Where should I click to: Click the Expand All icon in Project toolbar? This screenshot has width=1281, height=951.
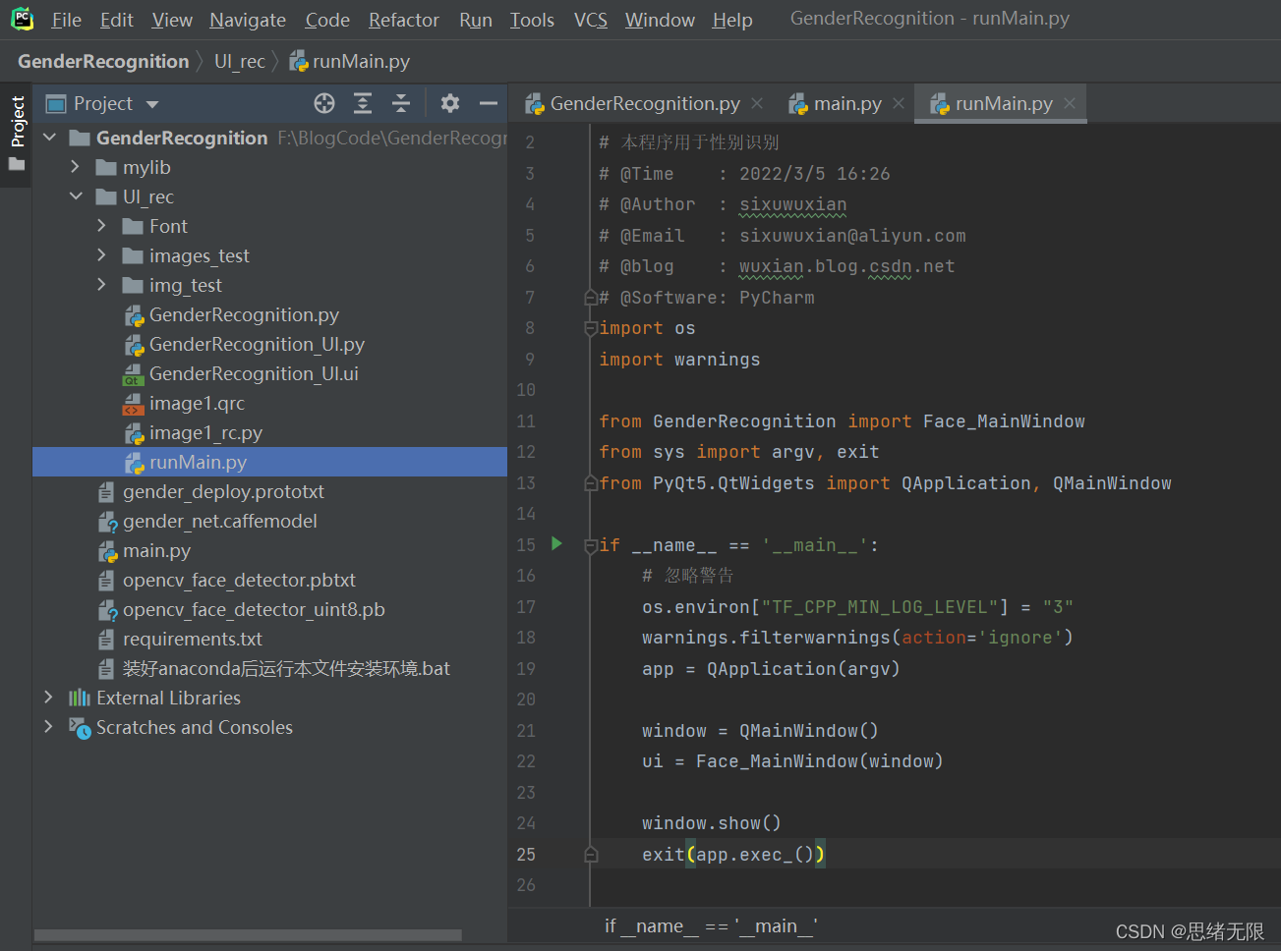click(x=363, y=103)
